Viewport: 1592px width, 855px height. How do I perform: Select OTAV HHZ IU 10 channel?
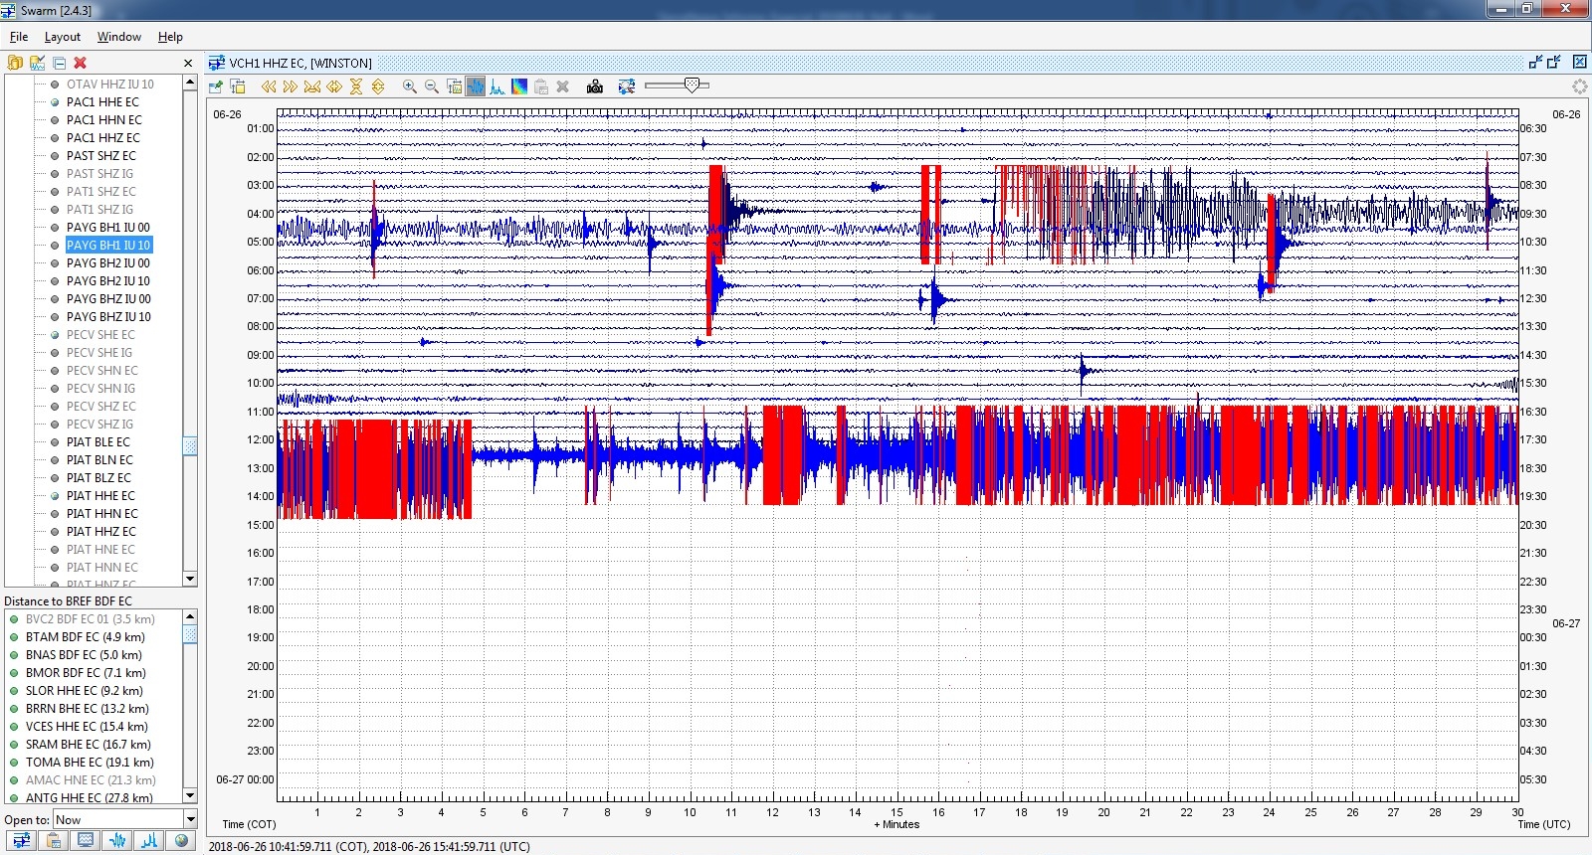pos(110,85)
